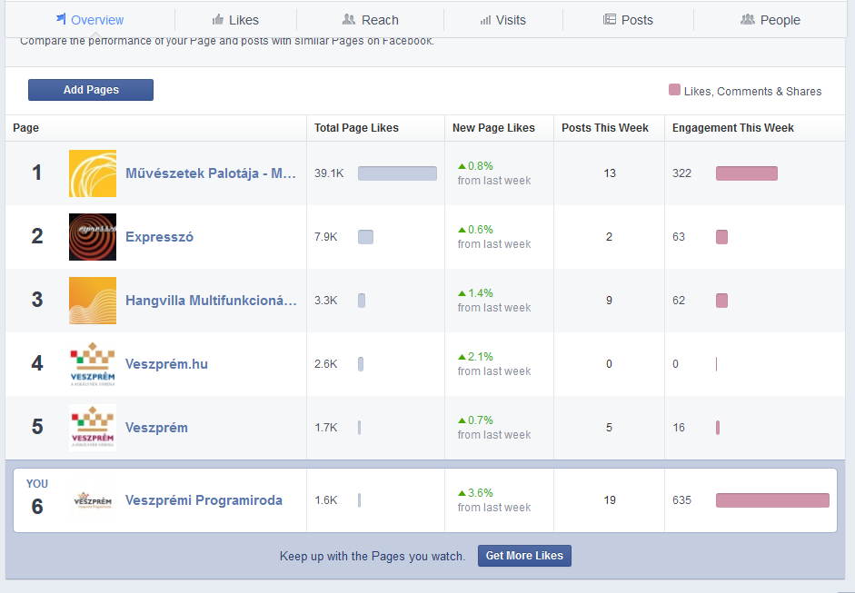Click the Get More Likes button
This screenshot has width=855, height=593.
524,556
